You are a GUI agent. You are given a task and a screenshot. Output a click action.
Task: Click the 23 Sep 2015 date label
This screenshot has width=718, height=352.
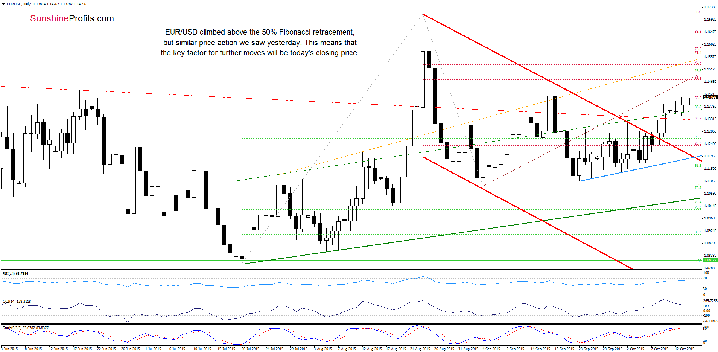tap(588, 349)
